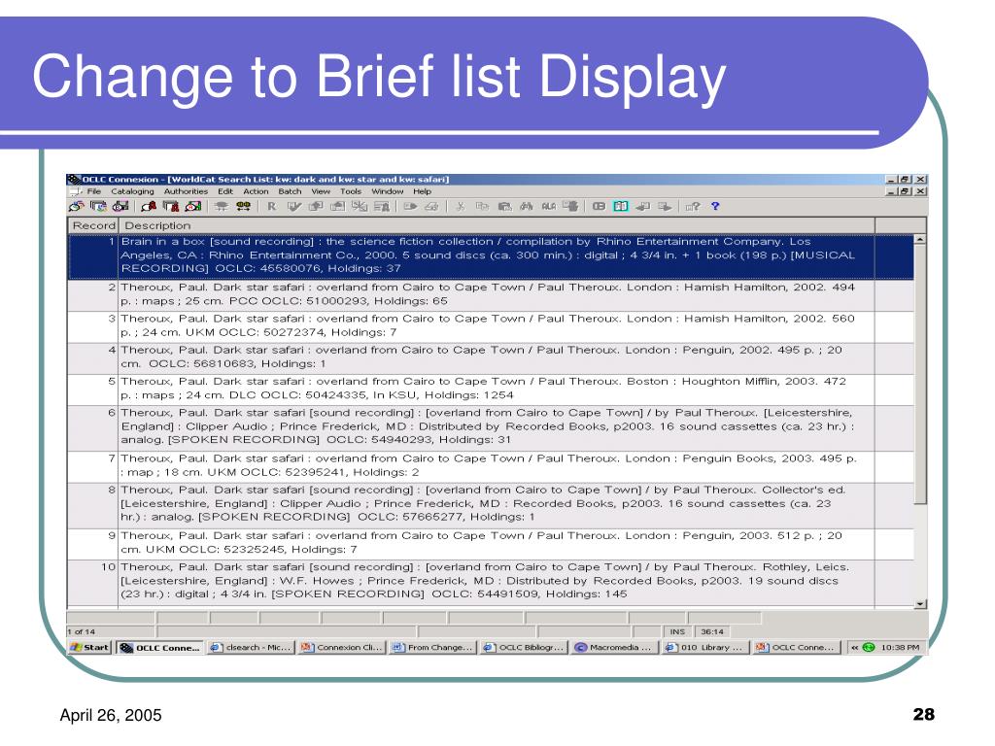Open the Window menu
Image resolution: width=995 pixels, height=746 pixels.
387,191
